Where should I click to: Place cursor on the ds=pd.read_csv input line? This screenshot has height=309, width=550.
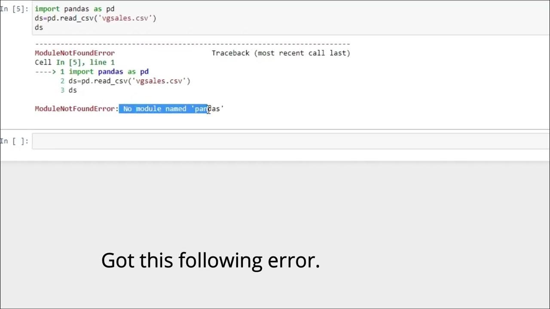95,18
